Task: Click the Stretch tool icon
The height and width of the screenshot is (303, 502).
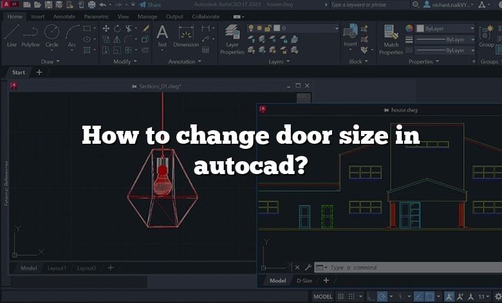Action: [106, 50]
